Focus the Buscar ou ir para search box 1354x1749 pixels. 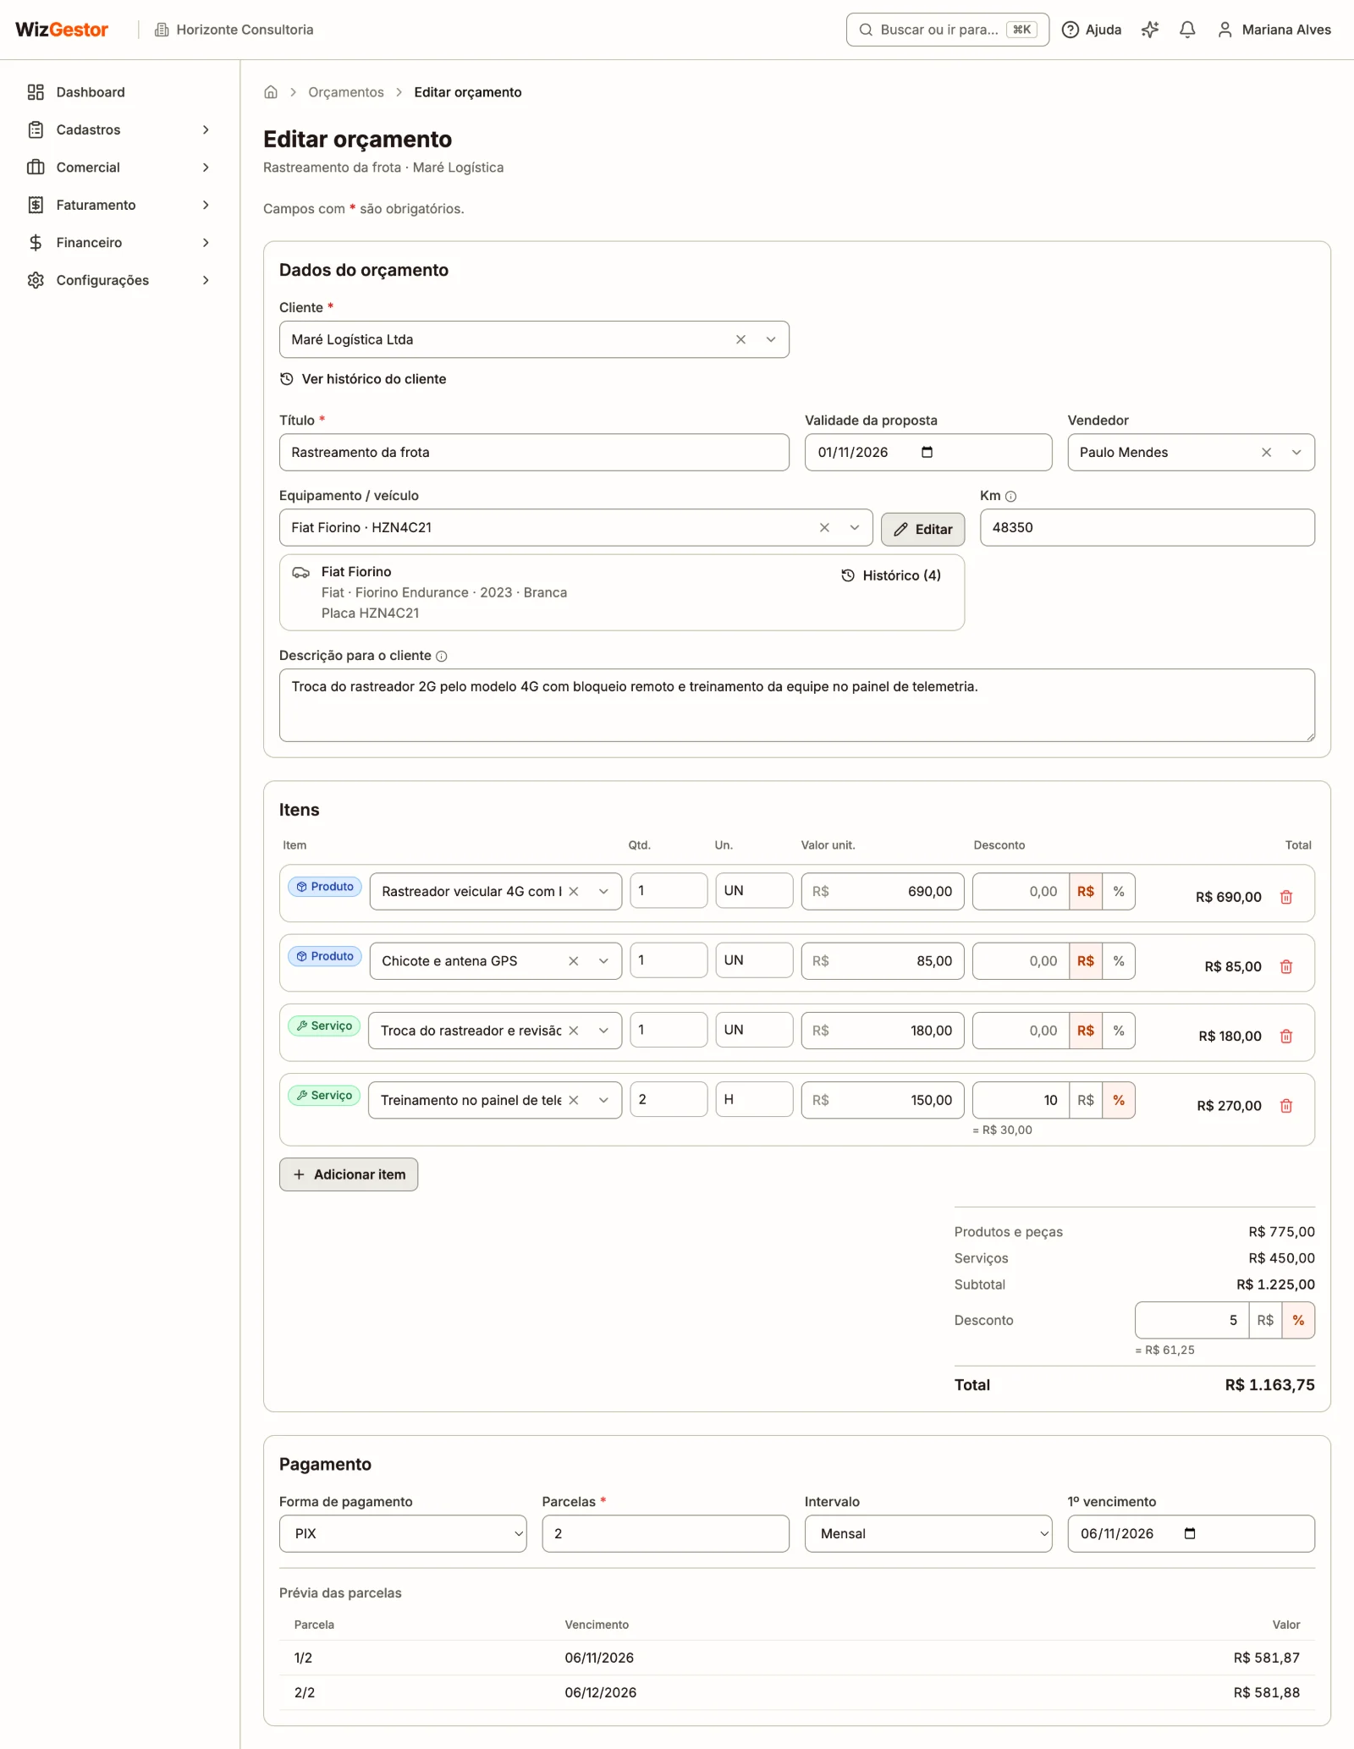(x=947, y=30)
